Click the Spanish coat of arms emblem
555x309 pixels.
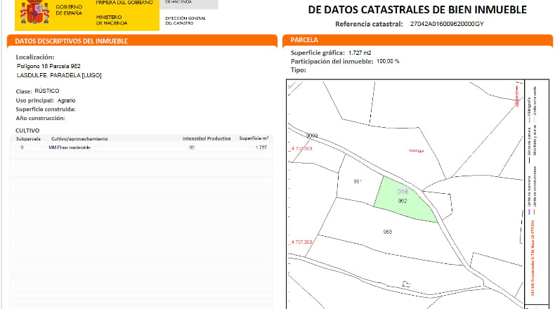click(34, 12)
